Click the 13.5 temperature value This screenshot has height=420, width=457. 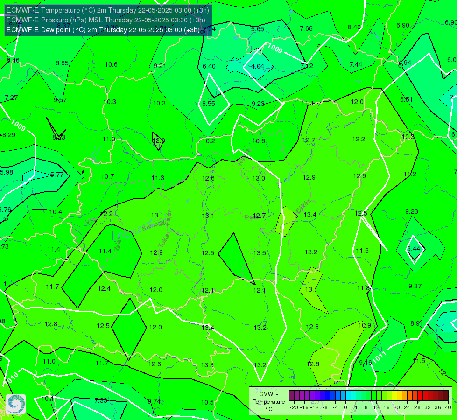click(x=260, y=253)
